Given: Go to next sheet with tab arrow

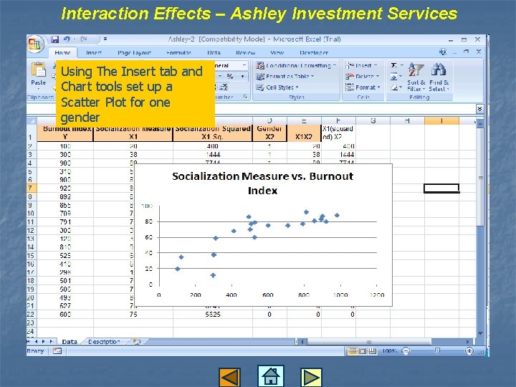Looking at the screenshot, I should coord(43,342).
